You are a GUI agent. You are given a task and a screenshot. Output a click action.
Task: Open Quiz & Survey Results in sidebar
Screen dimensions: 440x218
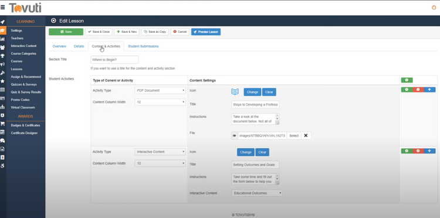coord(26,92)
